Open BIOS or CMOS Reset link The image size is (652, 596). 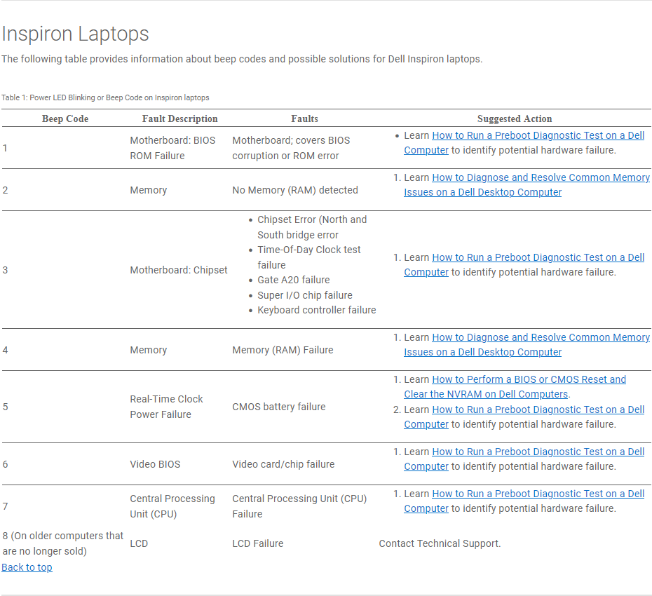[529, 379]
